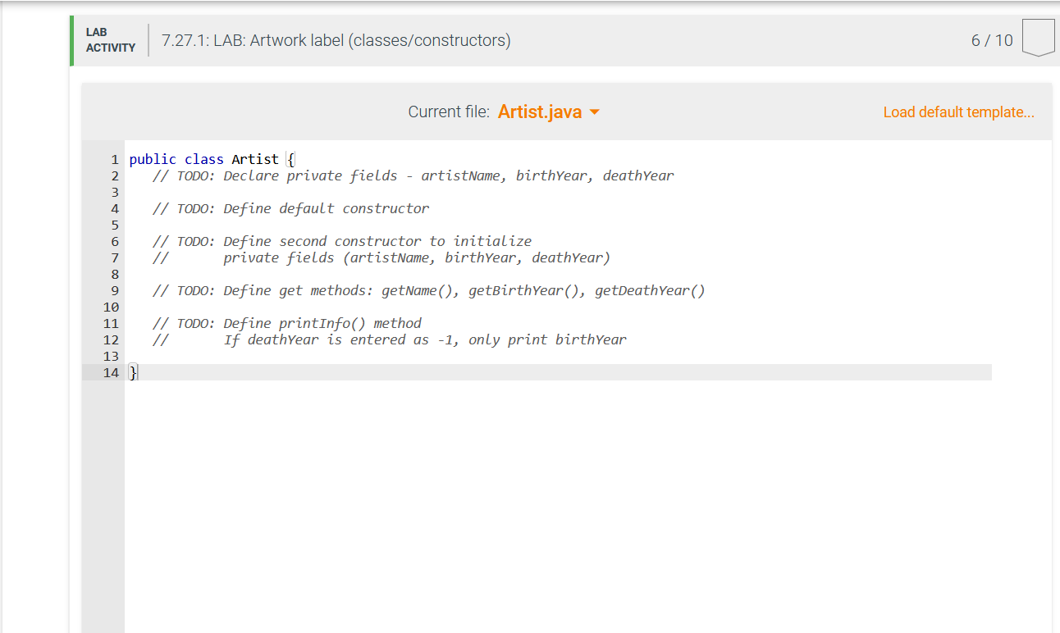
Task: Open Load default template...
Action: point(958,112)
